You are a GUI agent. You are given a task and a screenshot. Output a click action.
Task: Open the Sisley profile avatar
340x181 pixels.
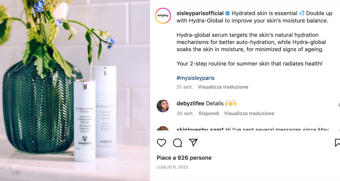coord(163,16)
